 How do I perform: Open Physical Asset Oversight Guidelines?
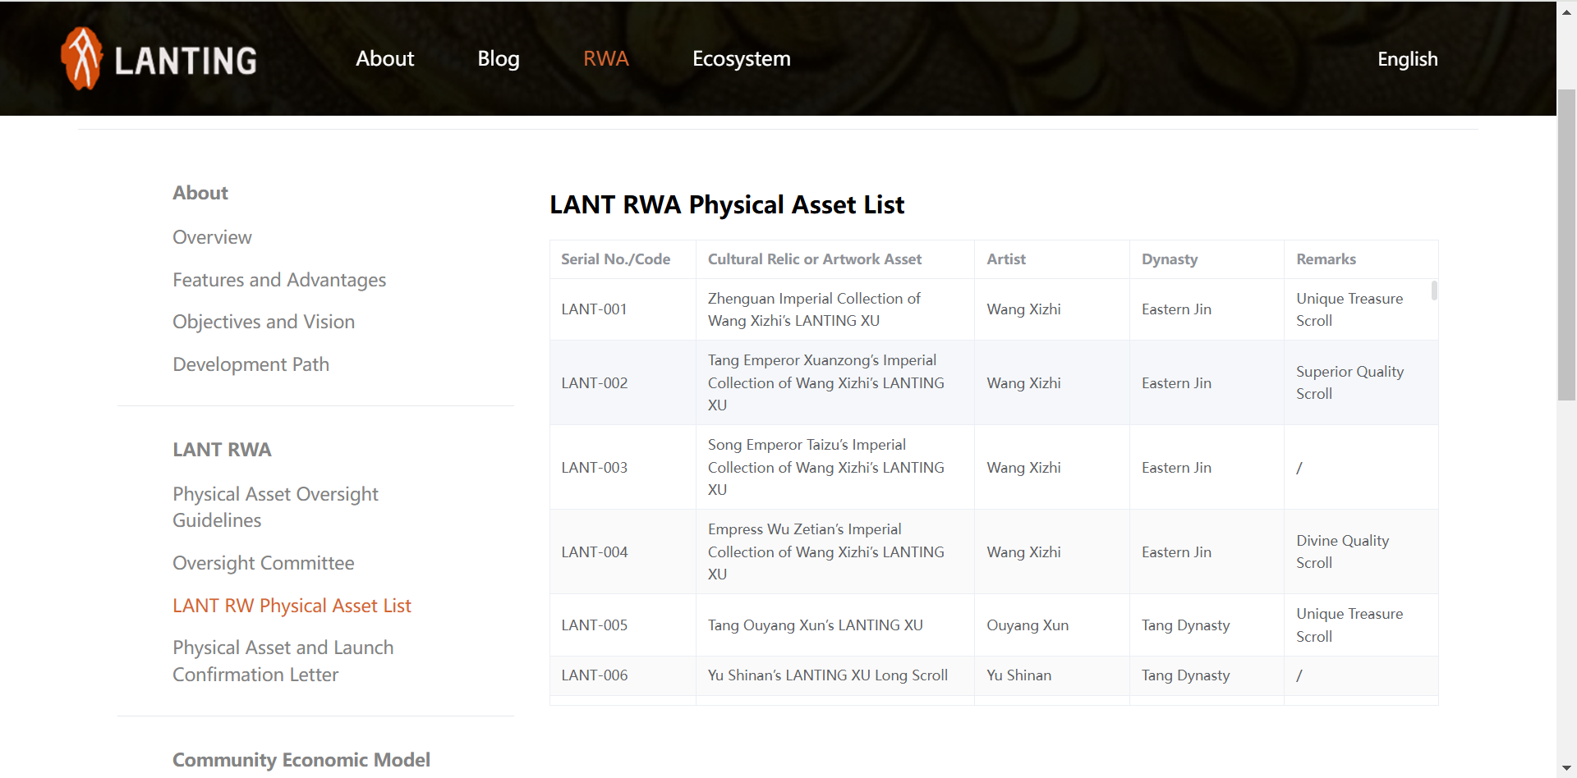coord(275,507)
